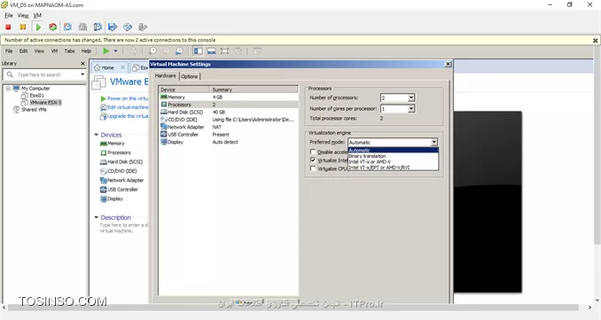Open the power options arrow beside the green play button

point(115,51)
